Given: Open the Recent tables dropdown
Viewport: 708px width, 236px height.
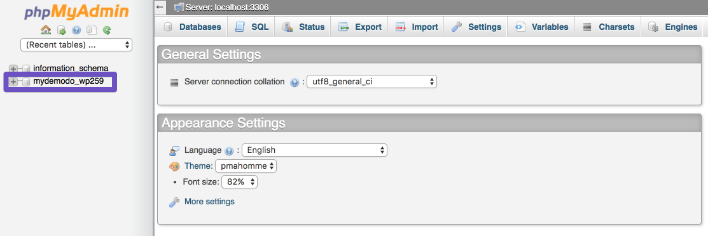Looking at the screenshot, I should tap(76, 44).
